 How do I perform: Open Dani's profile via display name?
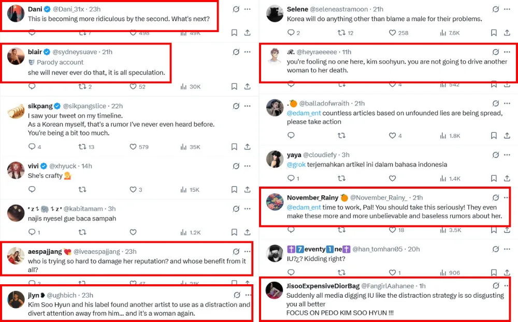[35, 9]
